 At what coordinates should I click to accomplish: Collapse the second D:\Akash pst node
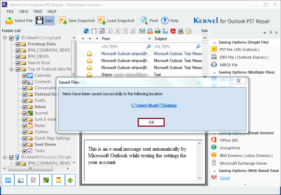5,157
